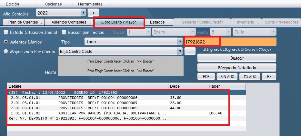301x136 pixels.
Task: Click the ellipsis button beside Centro Costo
Action: pos(190,51)
